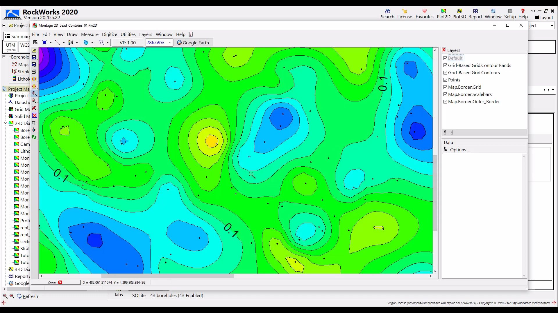The width and height of the screenshot is (558, 313).
Task: Open dropdown arrow next to compass tool
Action: [x=92, y=43]
